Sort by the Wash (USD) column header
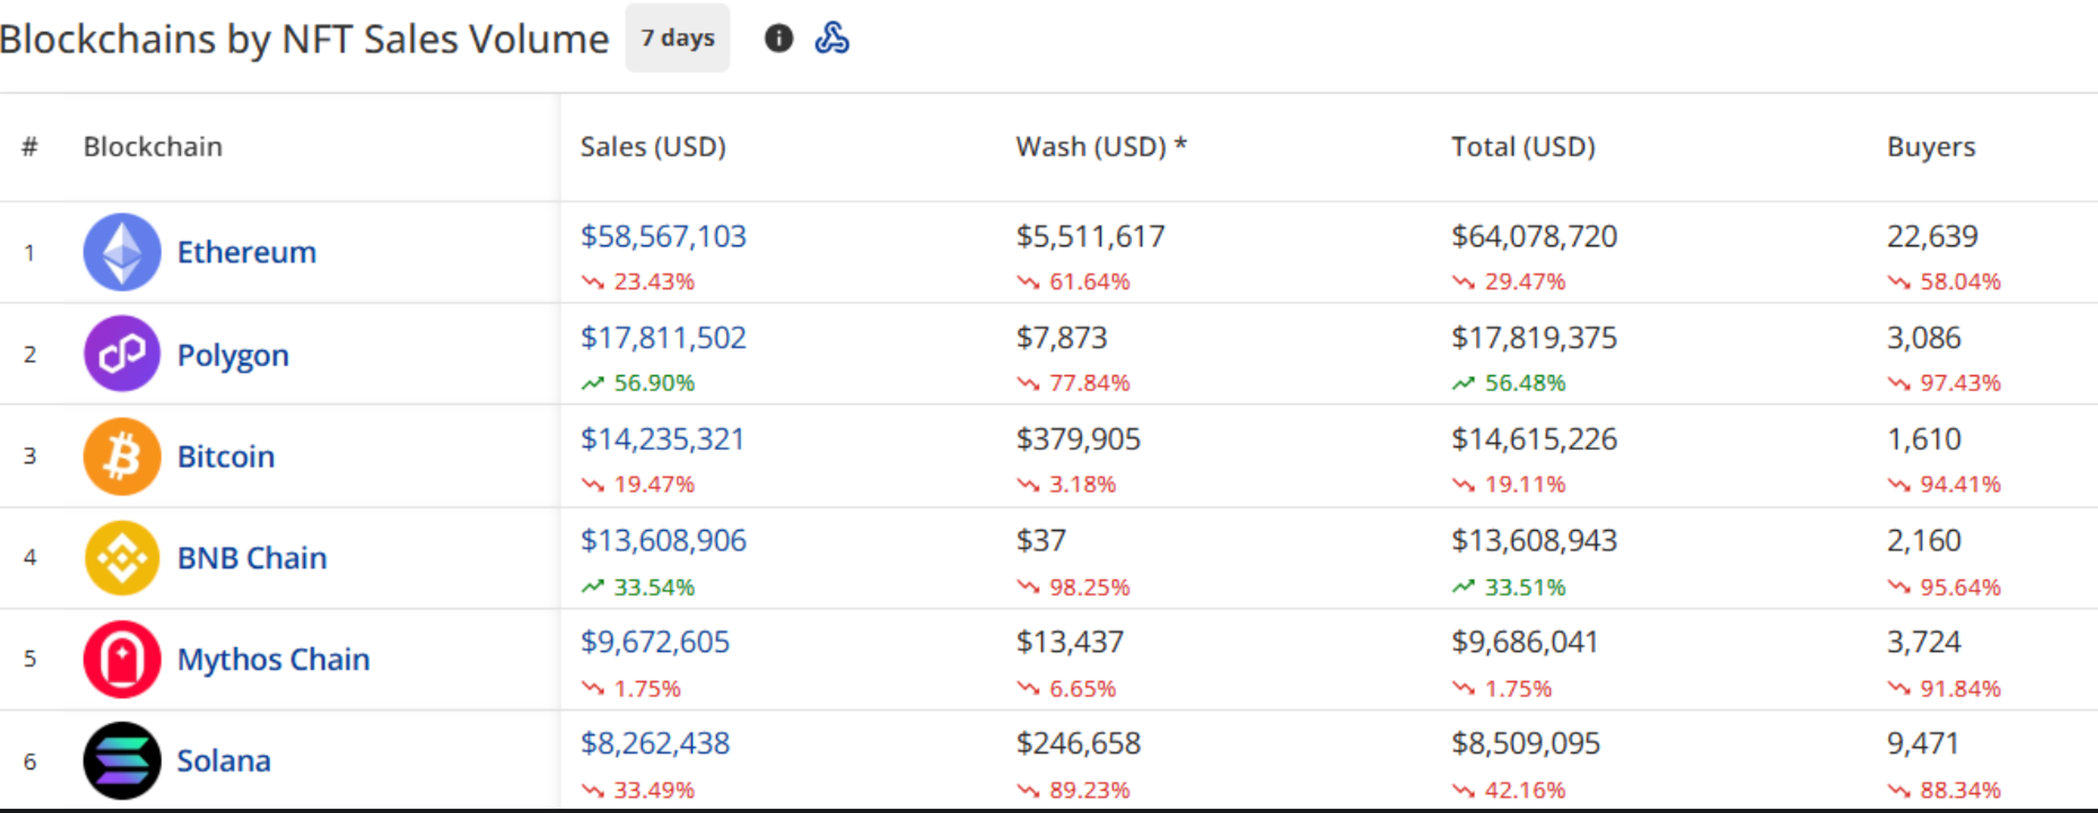 pyautogui.click(x=1101, y=146)
